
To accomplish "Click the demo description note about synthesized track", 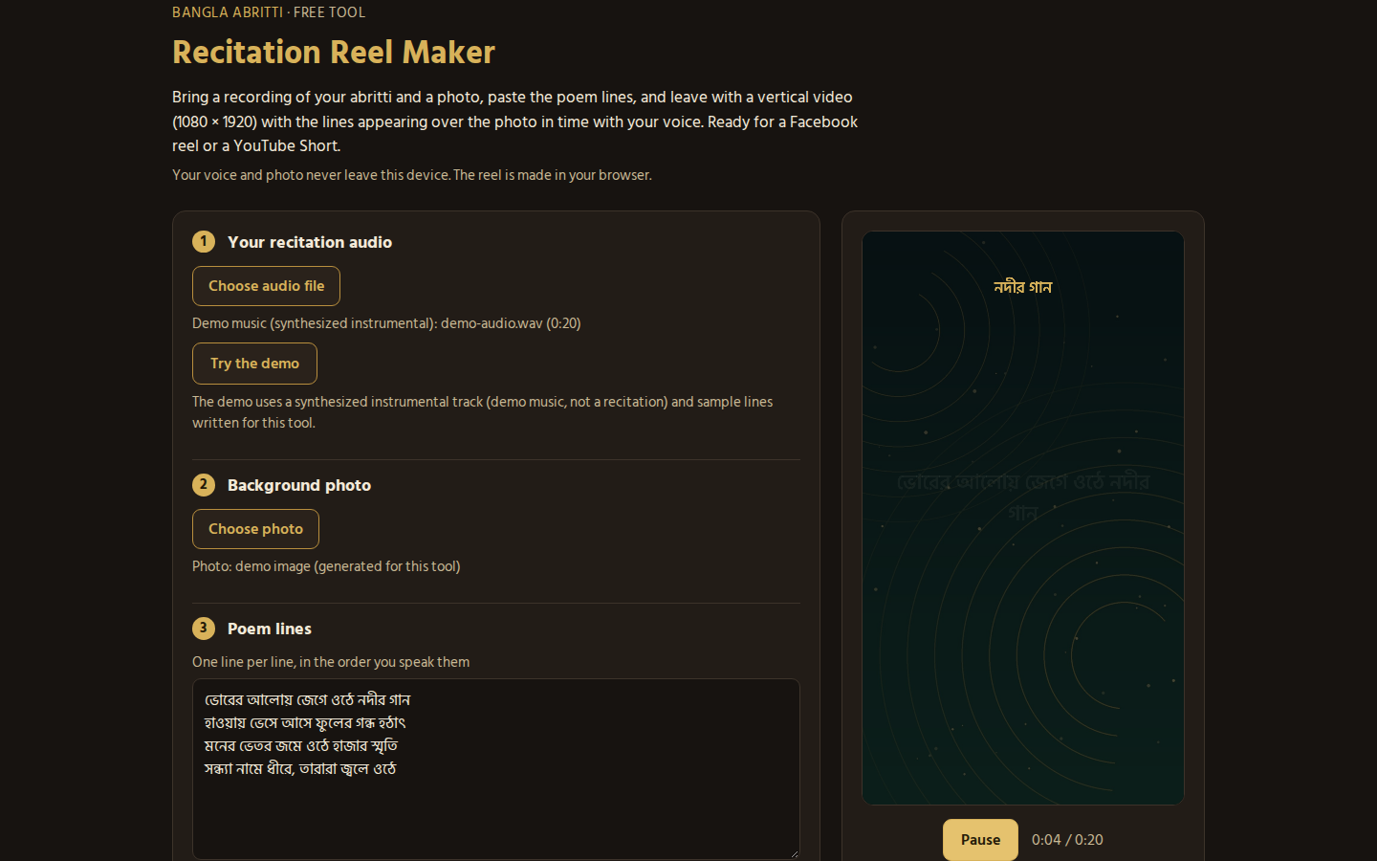I will click(483, 412).
